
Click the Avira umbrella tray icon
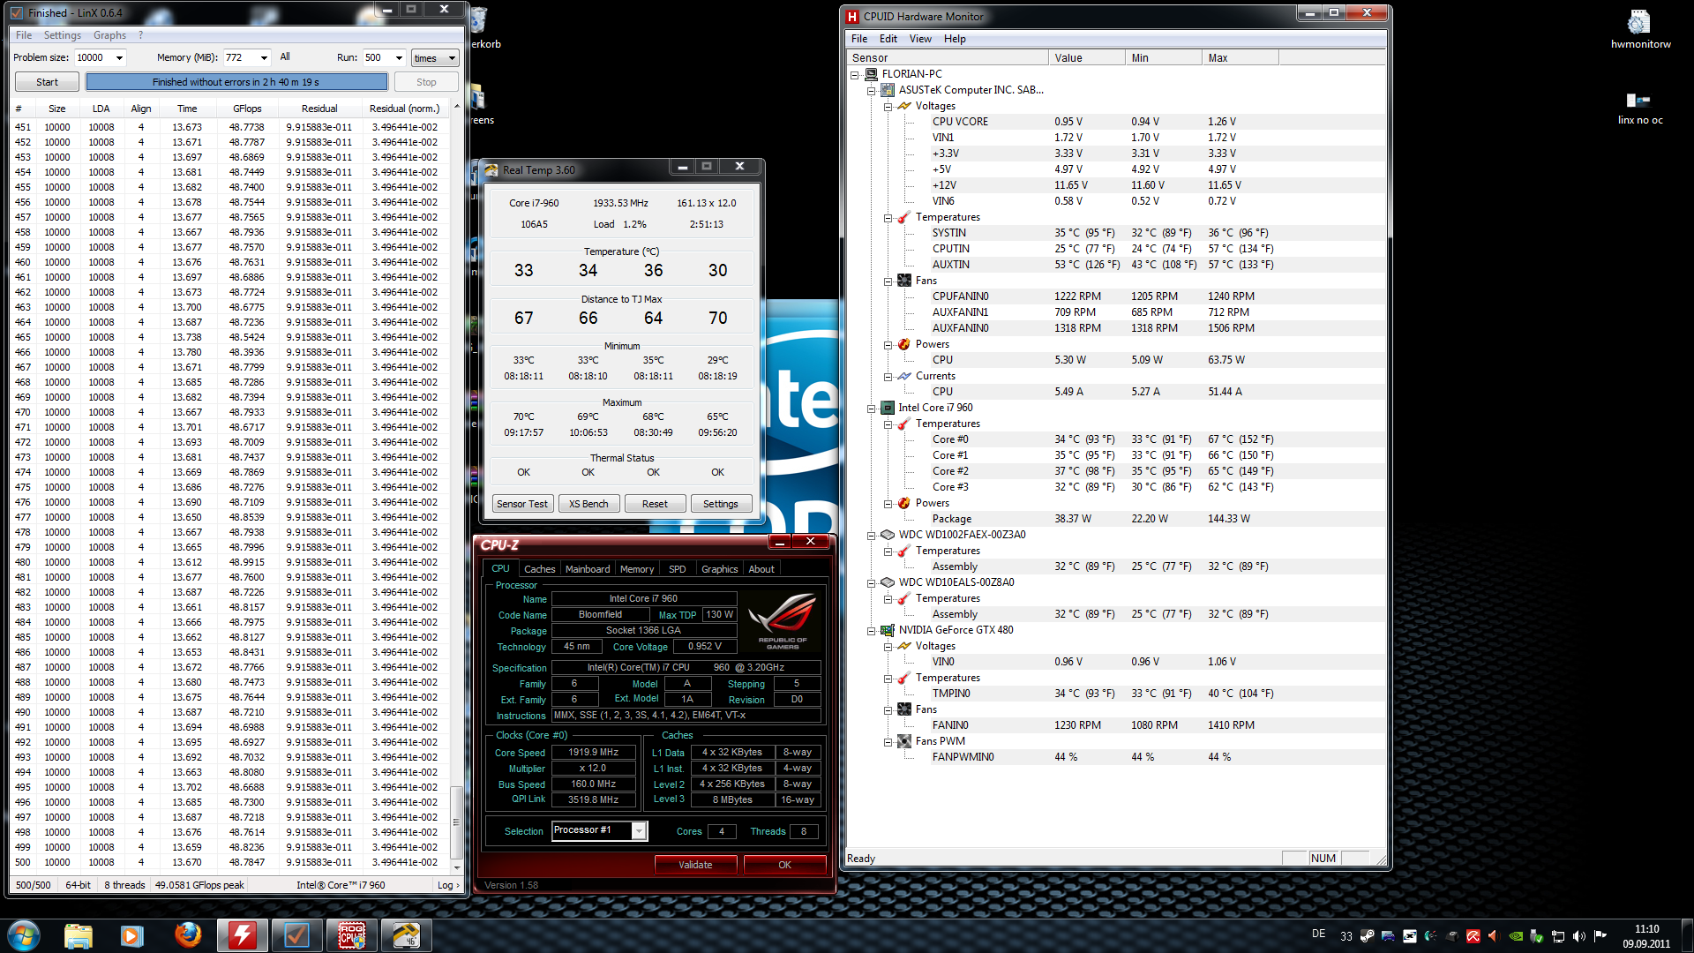(x=1473, y=936)
